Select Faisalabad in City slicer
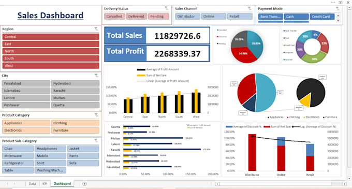Image resolution: width=352 pixels, height=189 pixels. (x=26, y=83)
